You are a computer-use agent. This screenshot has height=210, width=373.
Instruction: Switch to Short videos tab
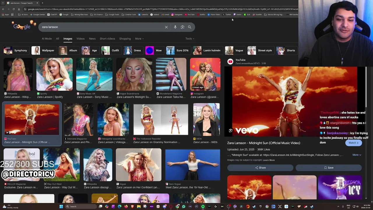coord(107,38)
